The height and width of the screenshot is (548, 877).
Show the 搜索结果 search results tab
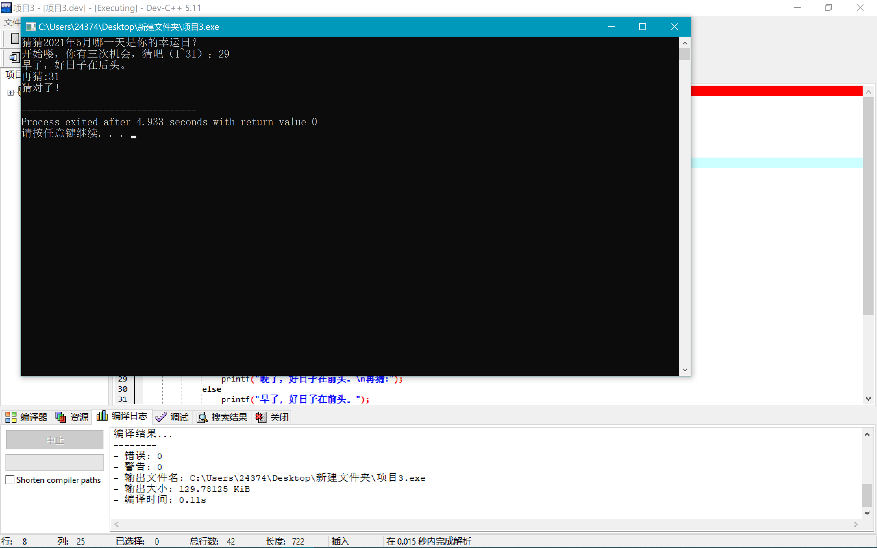tap(222, 417)
